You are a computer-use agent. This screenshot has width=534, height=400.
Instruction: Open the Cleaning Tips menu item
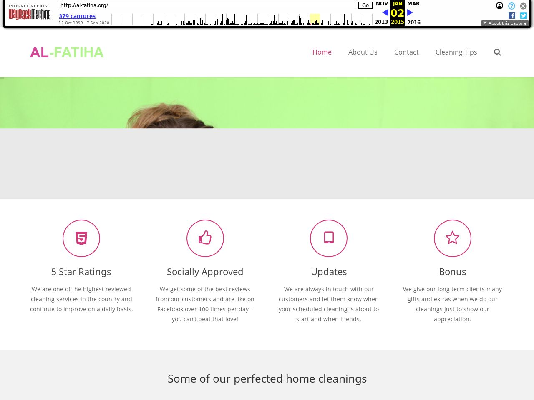456,52
